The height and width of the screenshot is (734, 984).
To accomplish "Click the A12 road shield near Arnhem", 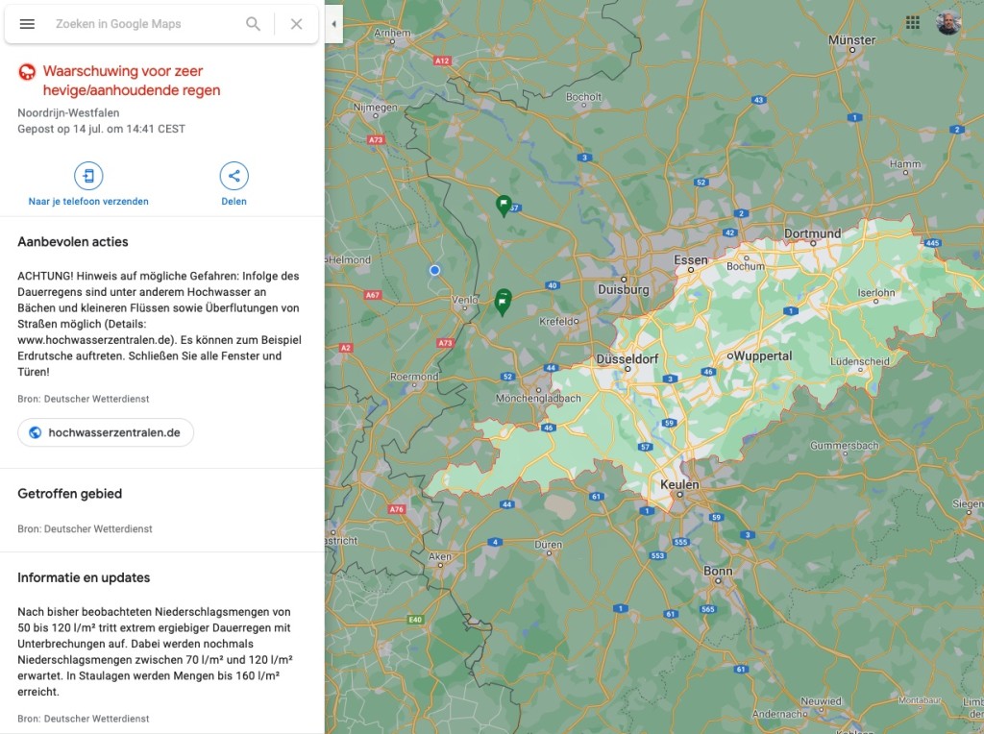I will click(x=442, y=61).
